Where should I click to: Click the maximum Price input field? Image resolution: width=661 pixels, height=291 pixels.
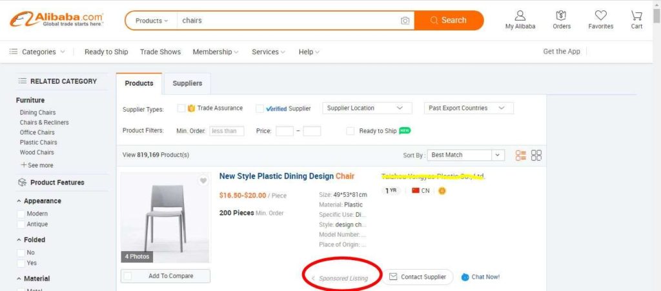coord(312,131)
